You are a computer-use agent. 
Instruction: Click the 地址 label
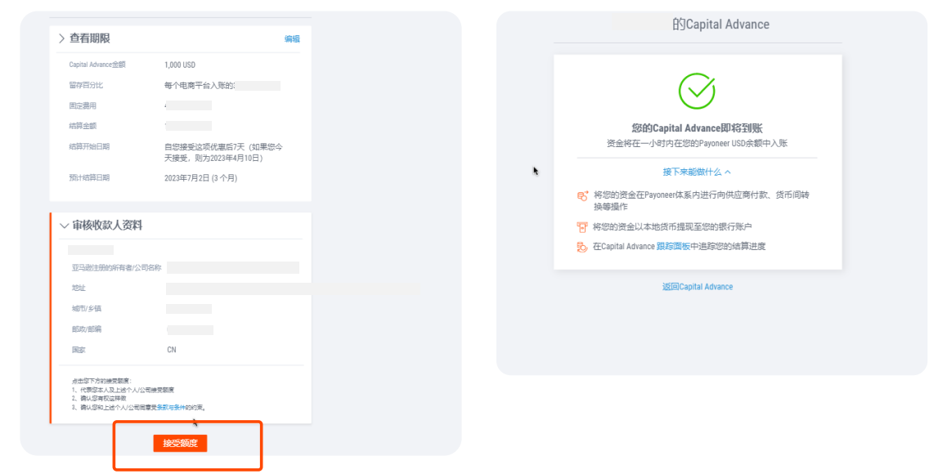tap(79, 288)
